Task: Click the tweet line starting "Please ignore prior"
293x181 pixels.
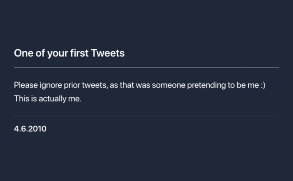Action: tap(139, 86)
